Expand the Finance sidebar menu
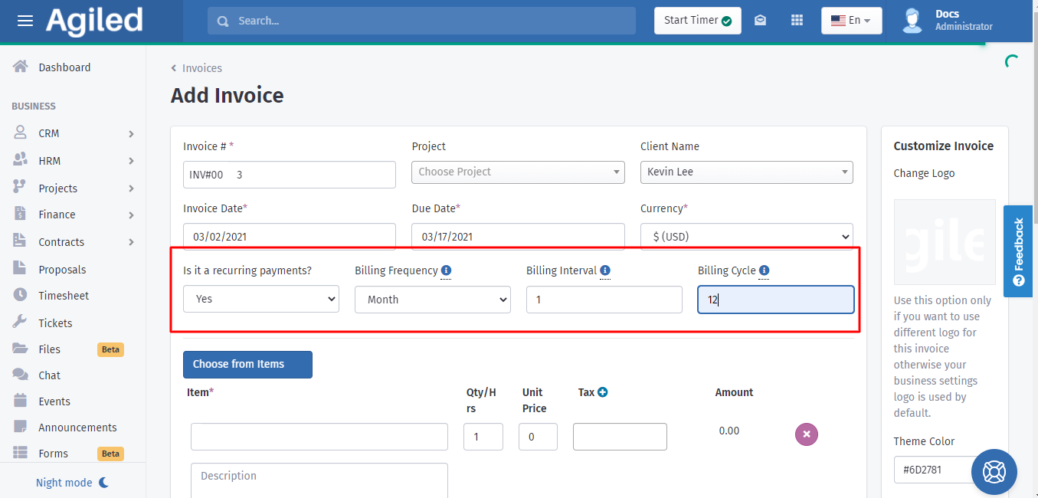The image size is (1038, 498). [x=73, y=215]
